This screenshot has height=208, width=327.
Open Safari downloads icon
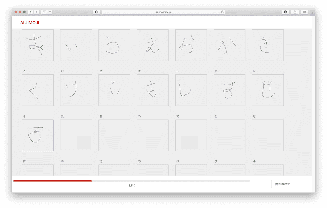point(285,12)
